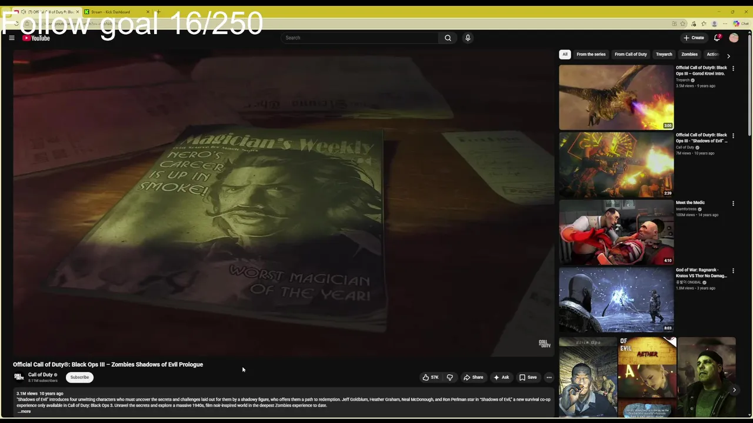
Task: Select the partially visible Action chip
Action: 712,54
